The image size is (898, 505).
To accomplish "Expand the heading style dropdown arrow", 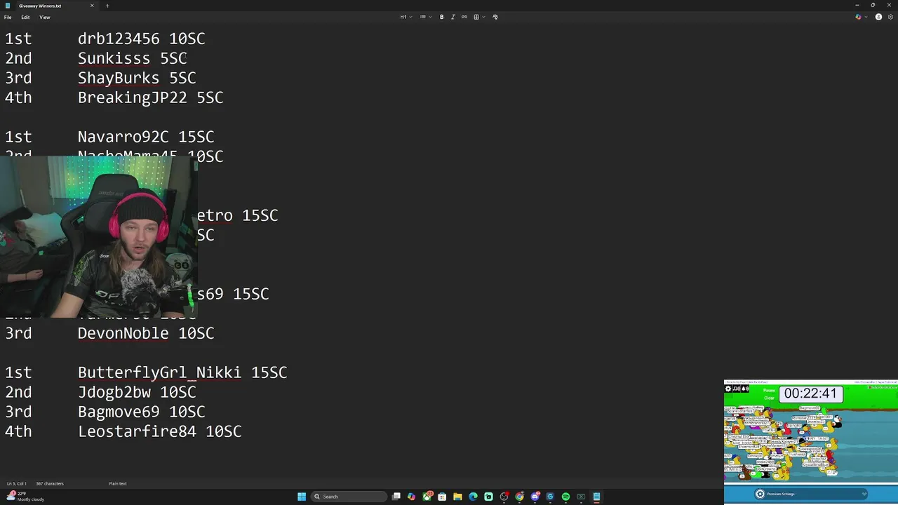I will pos(410,17).
